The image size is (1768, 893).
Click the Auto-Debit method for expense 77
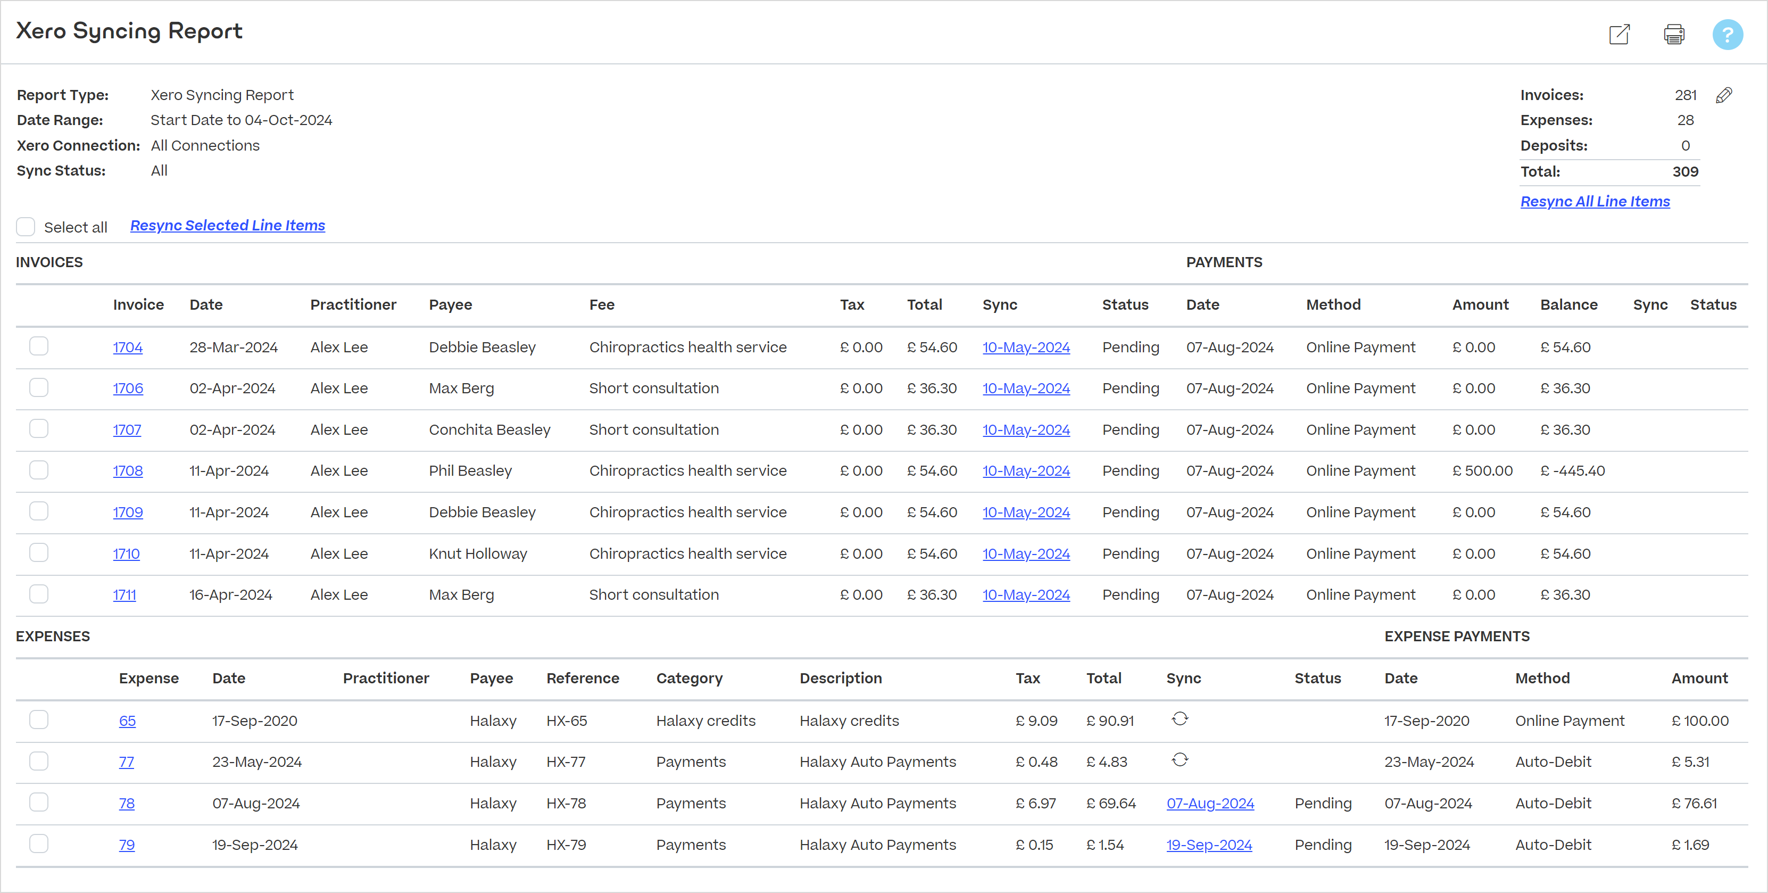pyautogui.click(x=1553, y=762)
